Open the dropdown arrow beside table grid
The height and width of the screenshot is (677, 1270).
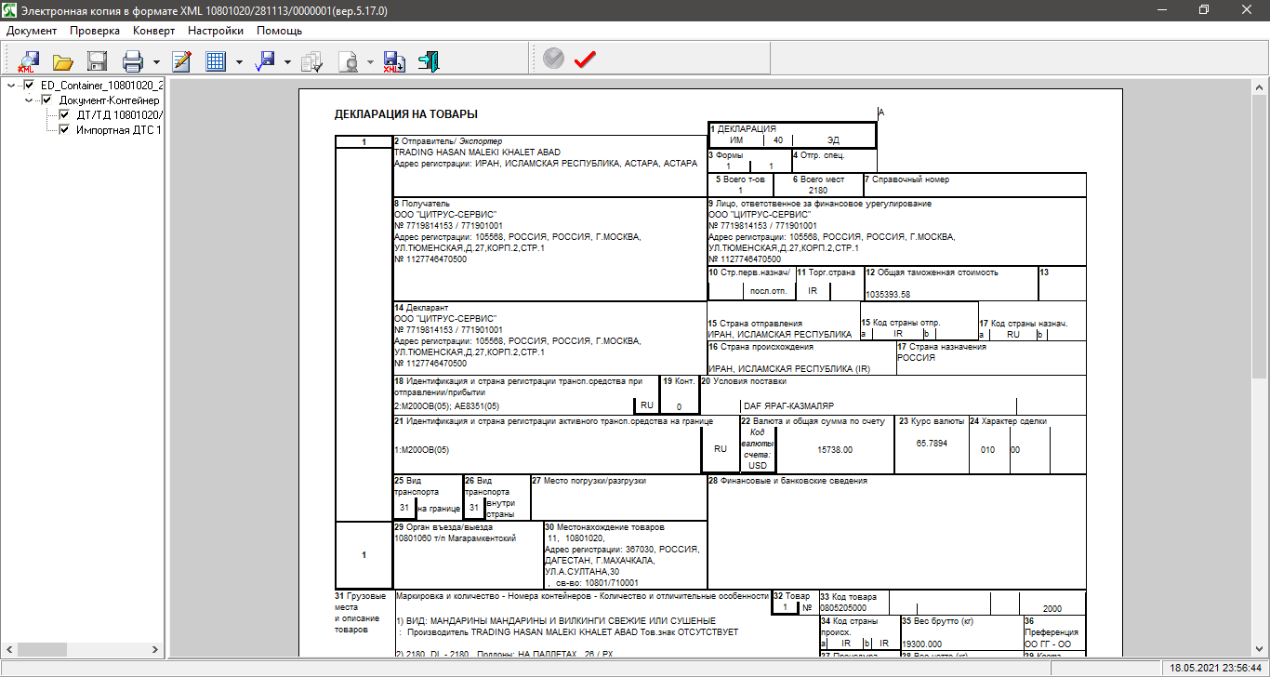[x=239, y=62]
